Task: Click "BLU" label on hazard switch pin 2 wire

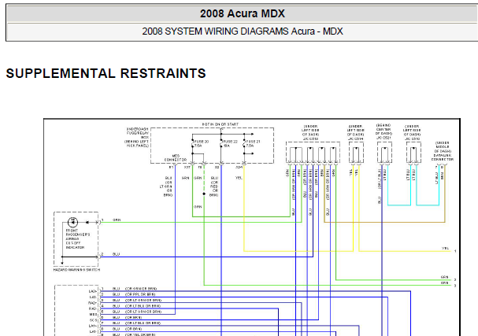Action: (116, 254)
